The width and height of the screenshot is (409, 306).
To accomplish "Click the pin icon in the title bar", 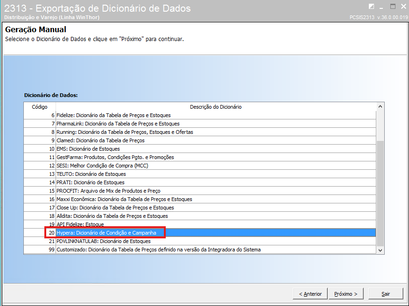I will click(x=371, y=7).
